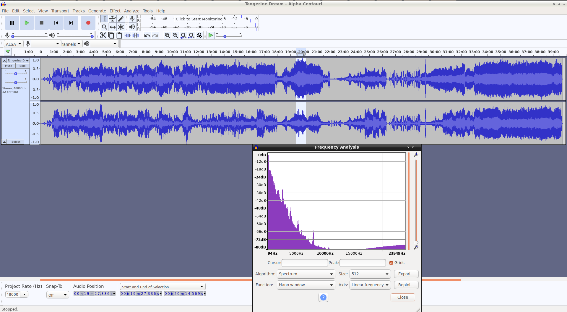Screen dimensions: 567x312
Task: Pause playback with the Pause button
Action: (x=12, y=23)
